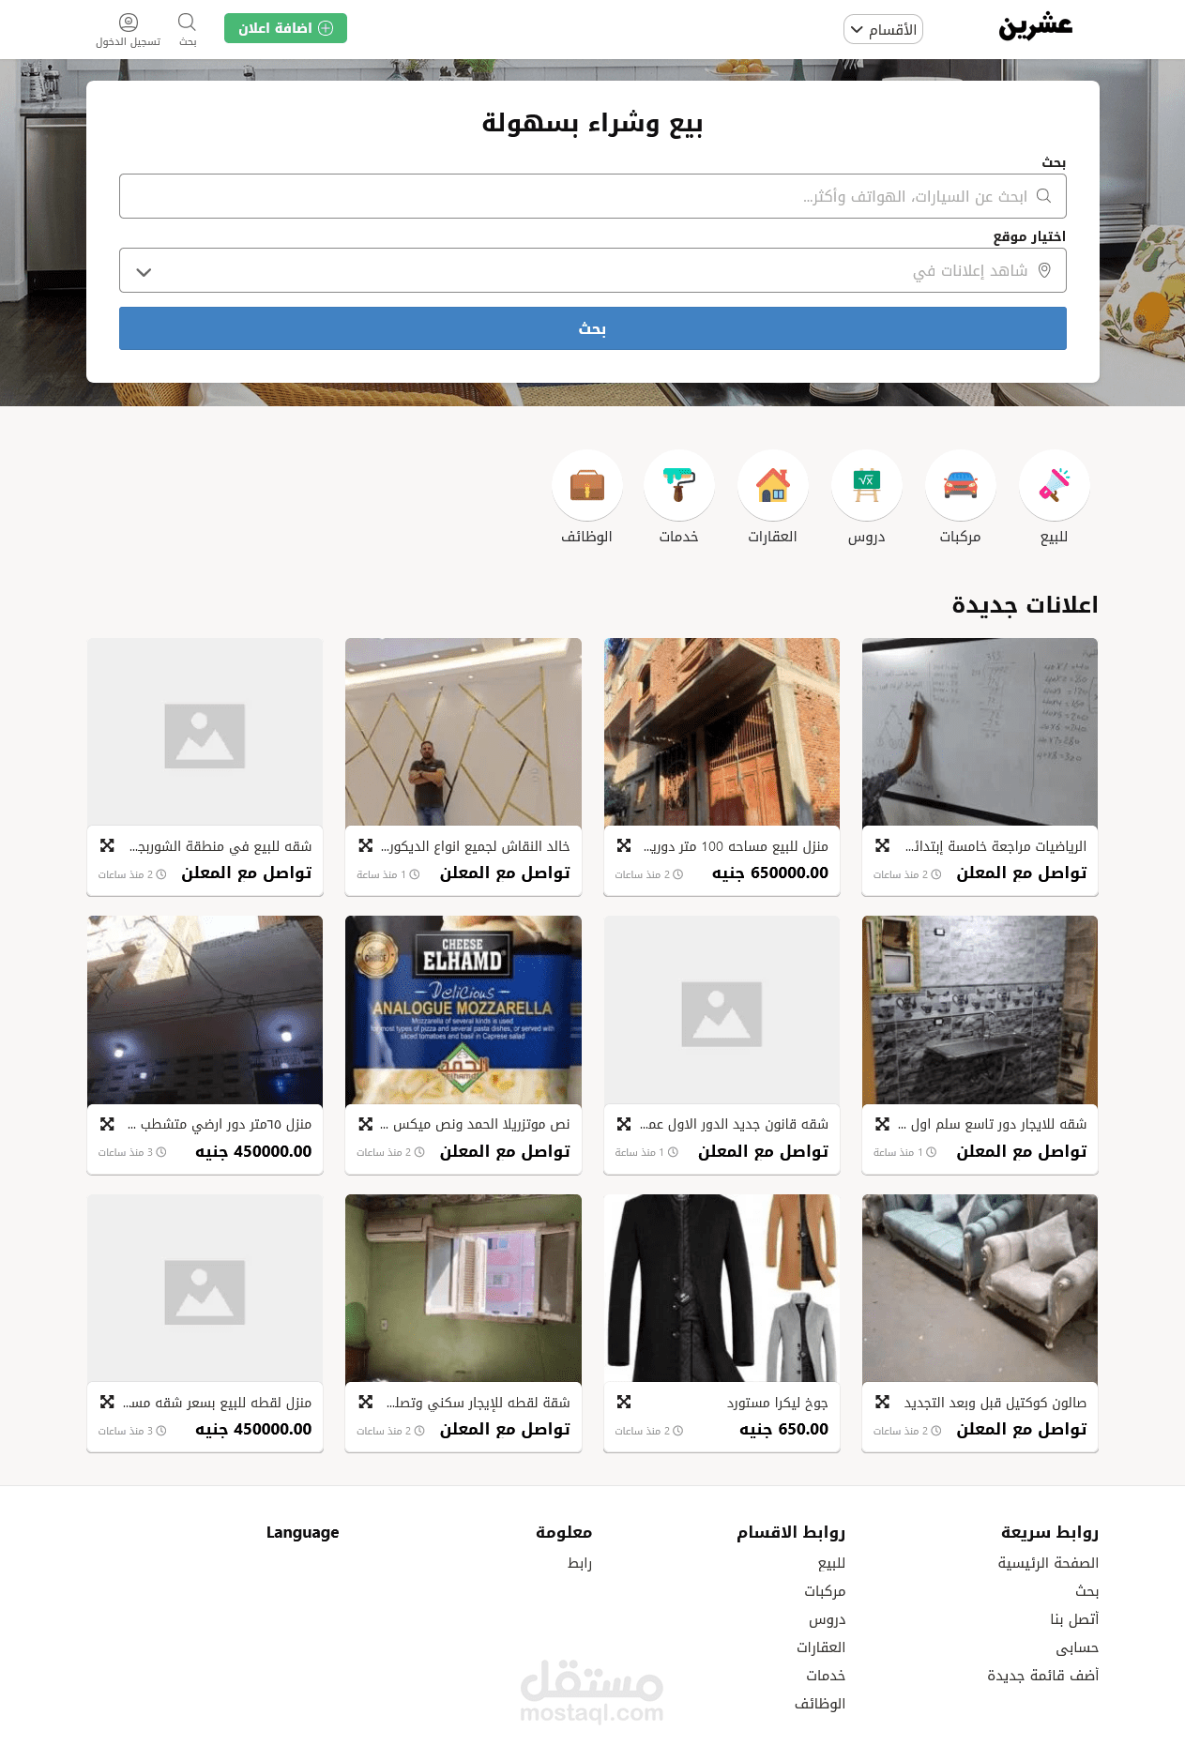Open the خدمات paint roller category icon

678,485
